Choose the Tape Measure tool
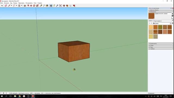This screenshot has width=174, height=98. tap(41, 5)
